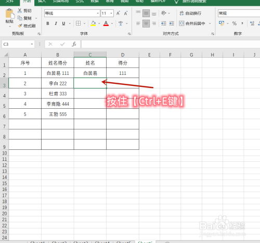Toggle center horizontal alignment
The height and width of the screenshot is (243, 260).
point(146,23)
